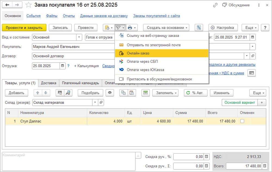Expand the Создать на основании dropdown

pos(166,28)
